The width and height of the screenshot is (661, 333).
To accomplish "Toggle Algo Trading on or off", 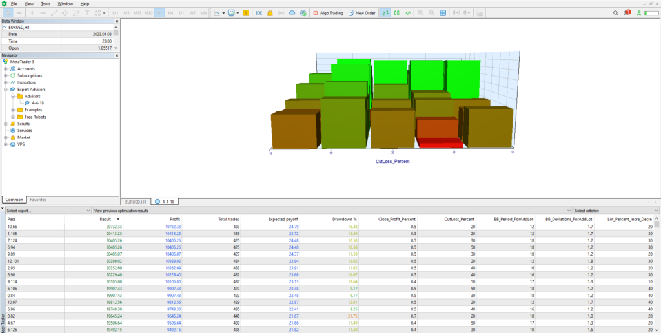I will point(329,13).
